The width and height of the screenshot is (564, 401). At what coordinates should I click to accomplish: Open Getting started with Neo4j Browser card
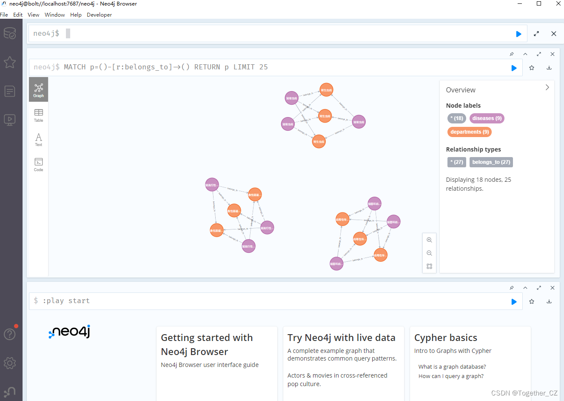[217, 364]
